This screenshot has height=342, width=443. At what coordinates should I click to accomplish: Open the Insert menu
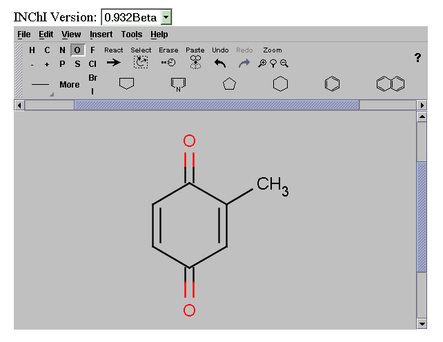point(101,34)
